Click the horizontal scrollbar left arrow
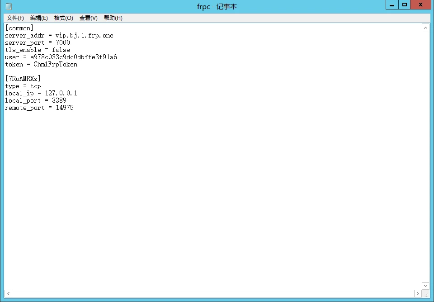Screen dimensions: 434x302 coord(8,293)
